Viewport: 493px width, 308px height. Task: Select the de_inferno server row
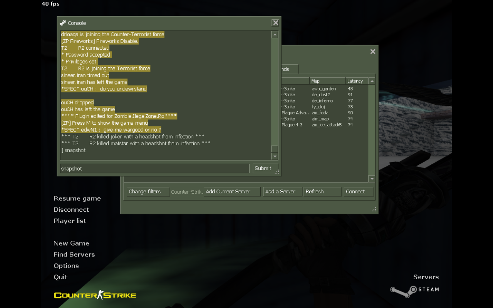[325, 101]
